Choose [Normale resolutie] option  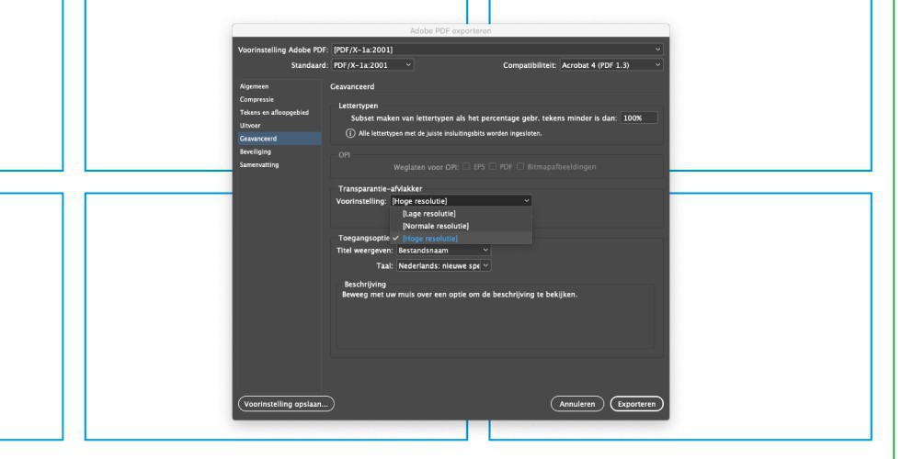(461, 226)
